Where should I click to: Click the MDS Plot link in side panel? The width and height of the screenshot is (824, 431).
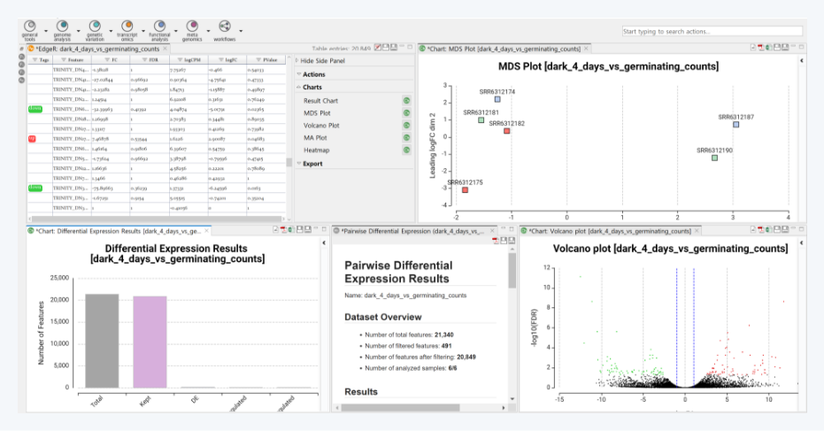pyautogui.click(x=317, y=113)
